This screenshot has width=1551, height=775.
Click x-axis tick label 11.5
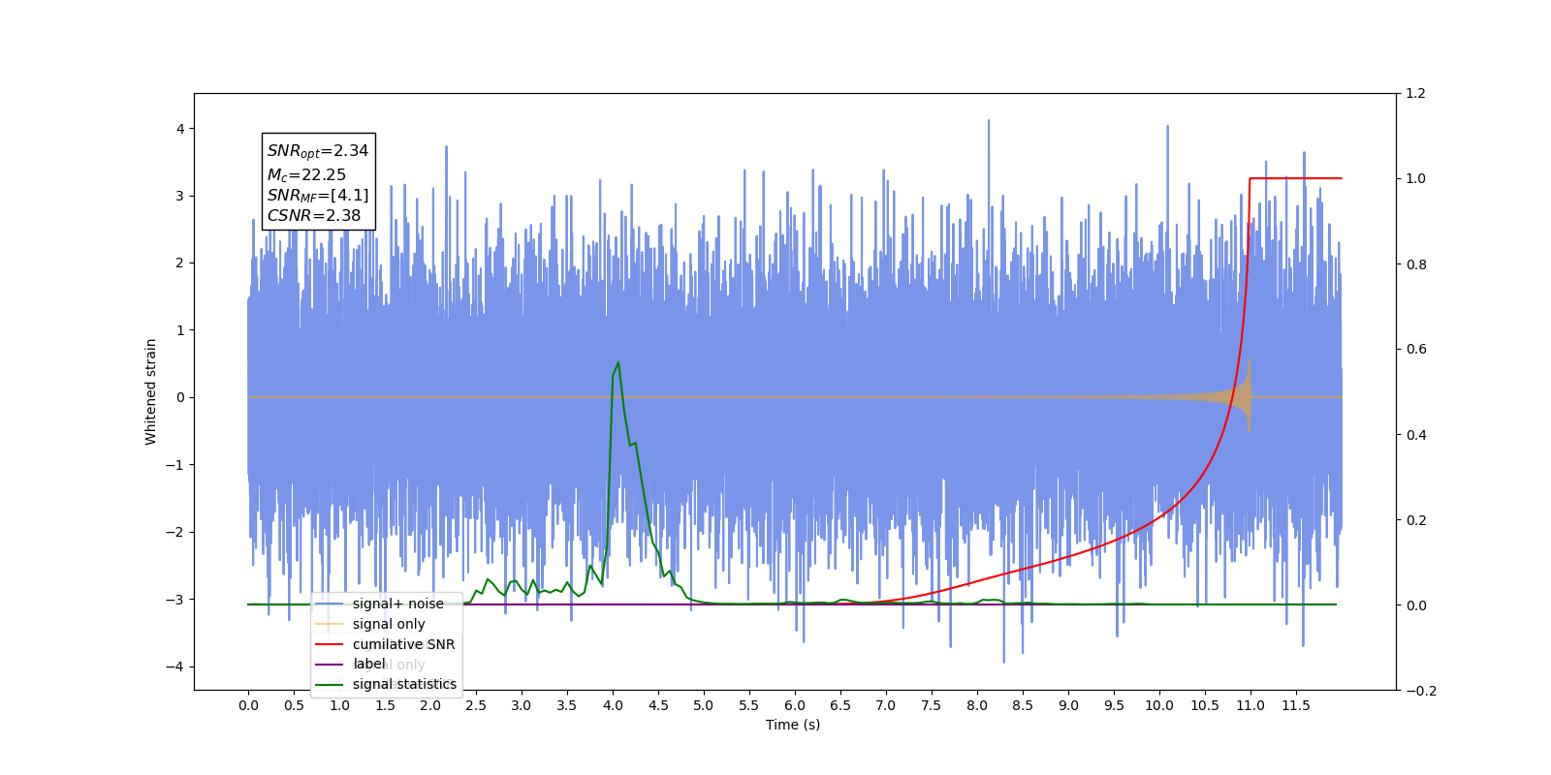pyautogui.click(x=1296, y=705)
